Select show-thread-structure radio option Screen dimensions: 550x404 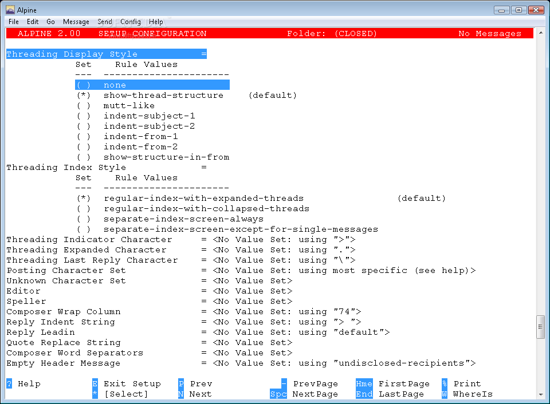[x=84, y=96]
